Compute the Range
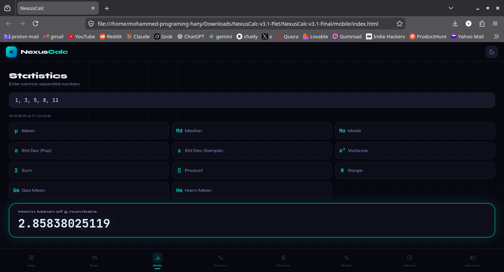Screen dimensions: 504x272 point(415,170)
